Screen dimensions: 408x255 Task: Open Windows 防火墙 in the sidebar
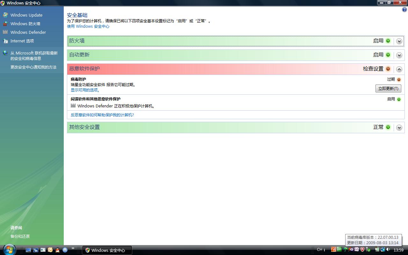25,24
